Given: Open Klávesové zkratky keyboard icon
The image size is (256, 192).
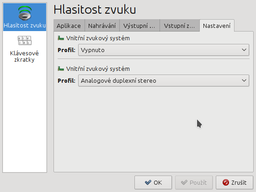Looking at the screenshot, I should tap(25, 40).
